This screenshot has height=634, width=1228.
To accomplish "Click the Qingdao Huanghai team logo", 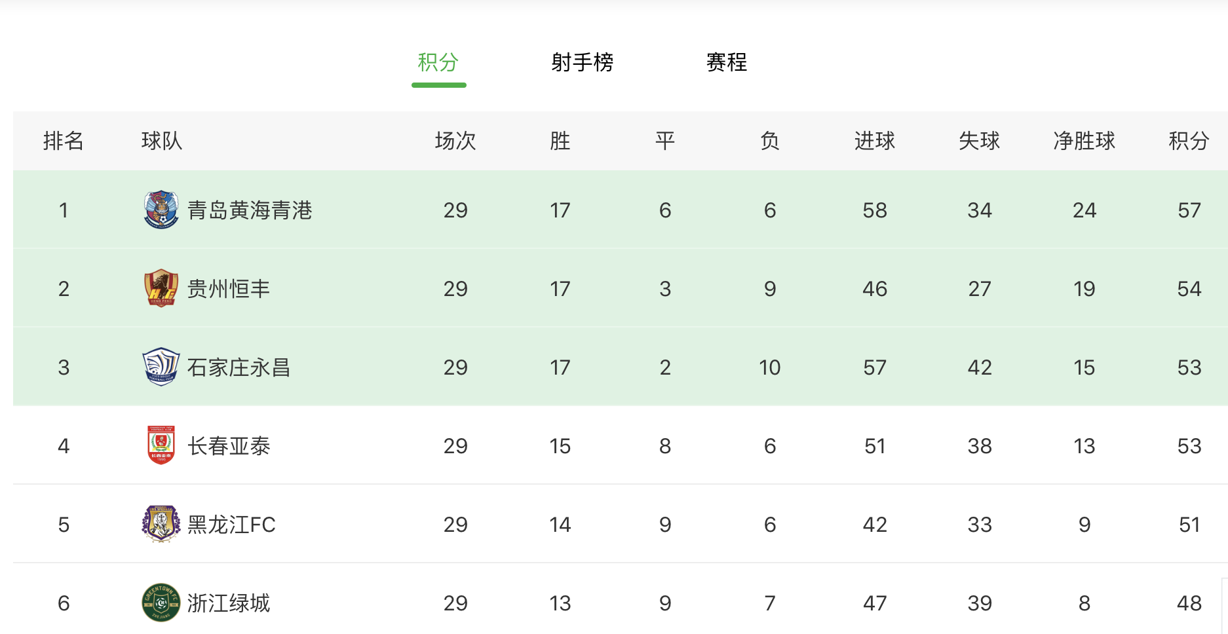I will coord(161,210).
